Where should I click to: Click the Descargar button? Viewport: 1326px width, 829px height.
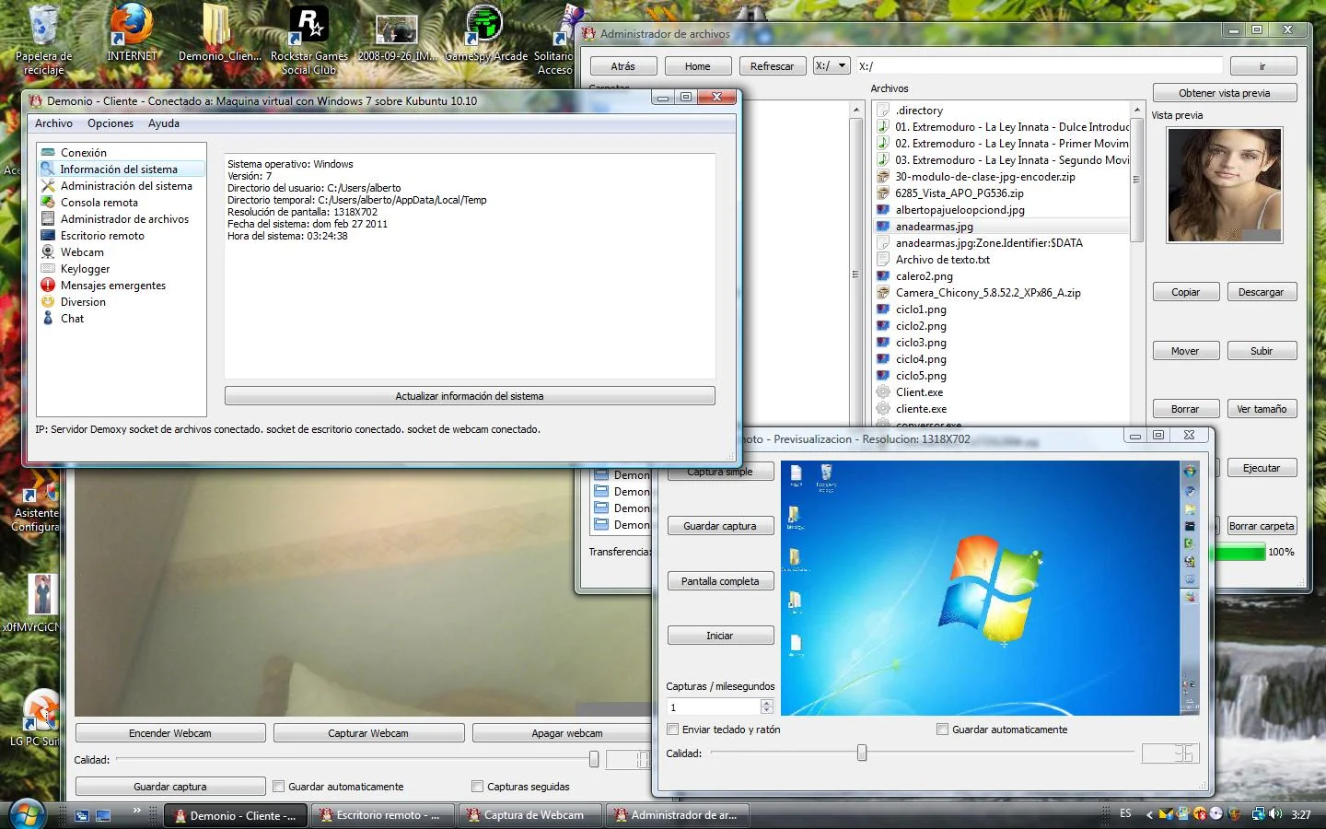coord(1261,292)
